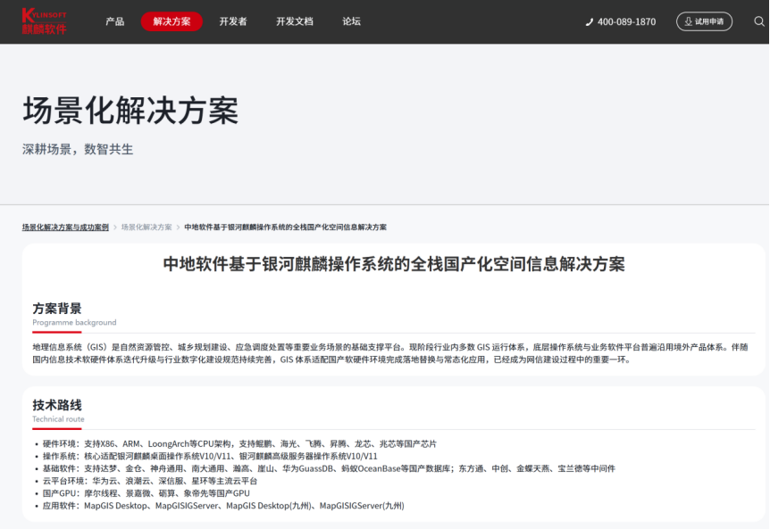This screenshot has width=770, height=529.
Task: Open the 论坛 nav item
Action: pyautogui.click(x=352, y=21)
